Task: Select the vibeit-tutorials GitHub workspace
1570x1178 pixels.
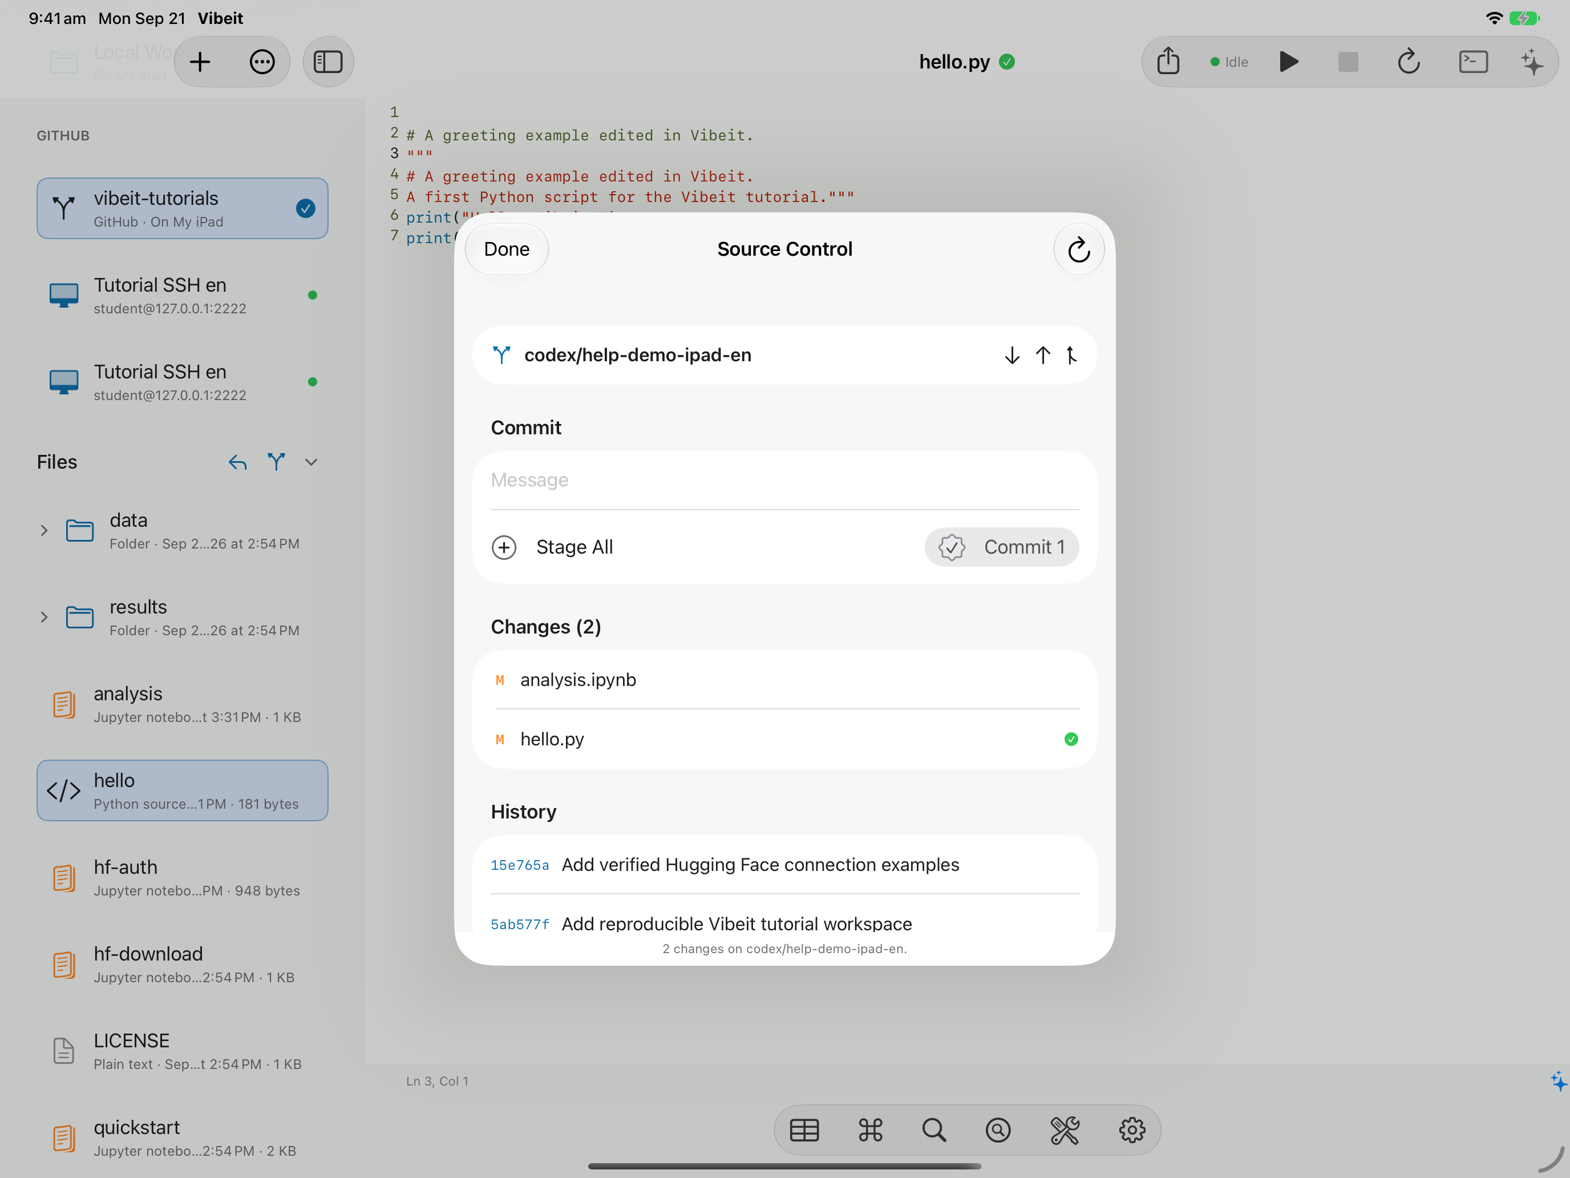Action: tap(183, 208)
